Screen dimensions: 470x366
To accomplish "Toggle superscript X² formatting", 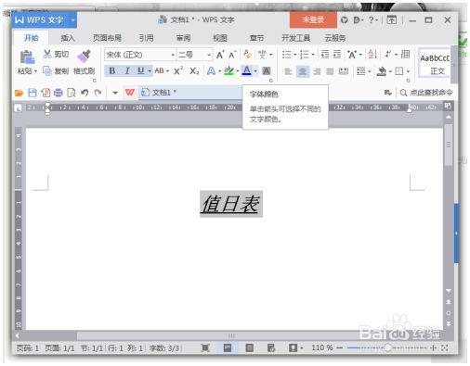I will [178, 71].
